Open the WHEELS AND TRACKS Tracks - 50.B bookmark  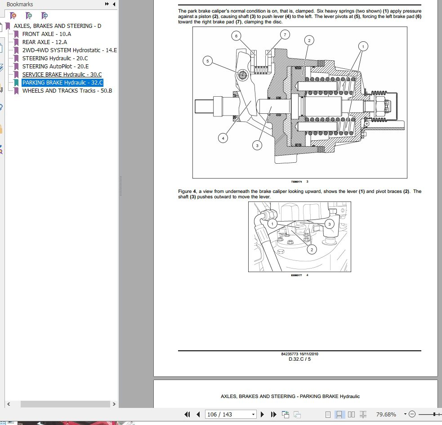[x=67, y=91]
